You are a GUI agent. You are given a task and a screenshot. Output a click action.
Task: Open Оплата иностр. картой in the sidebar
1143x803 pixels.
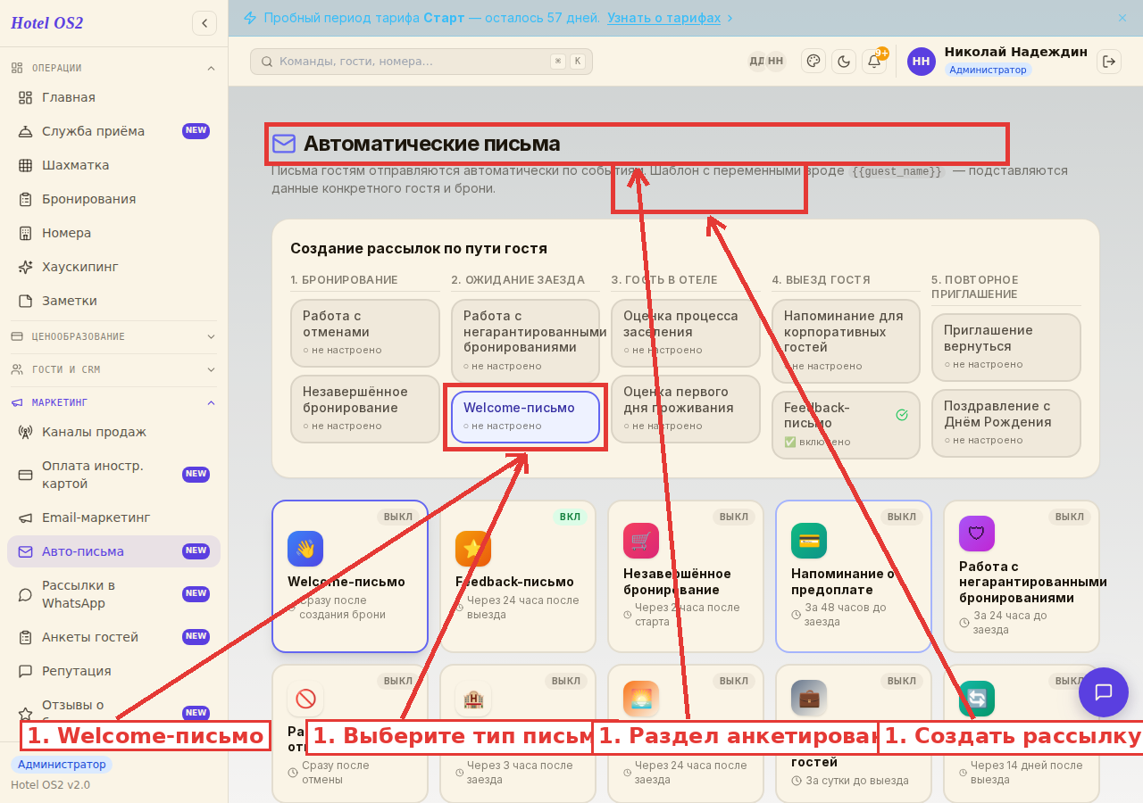point(113,475)
